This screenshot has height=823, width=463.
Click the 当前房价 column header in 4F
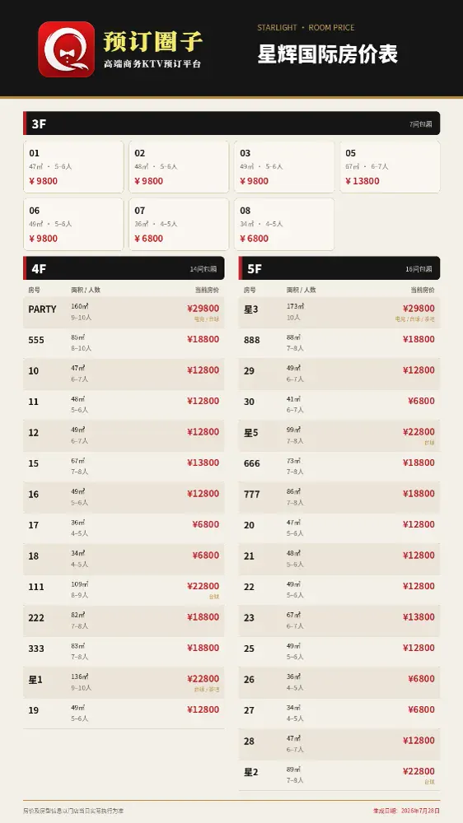tap(207, 290)
